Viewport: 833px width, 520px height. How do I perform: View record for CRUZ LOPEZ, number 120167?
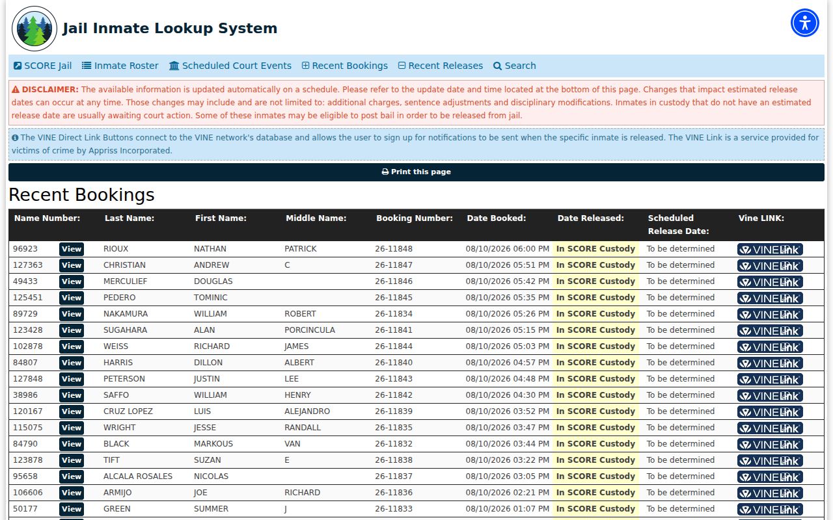[72, 411]
